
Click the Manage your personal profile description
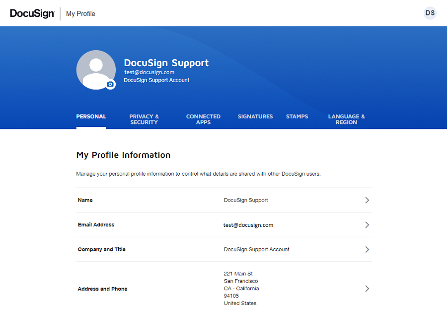click(198, 174)
